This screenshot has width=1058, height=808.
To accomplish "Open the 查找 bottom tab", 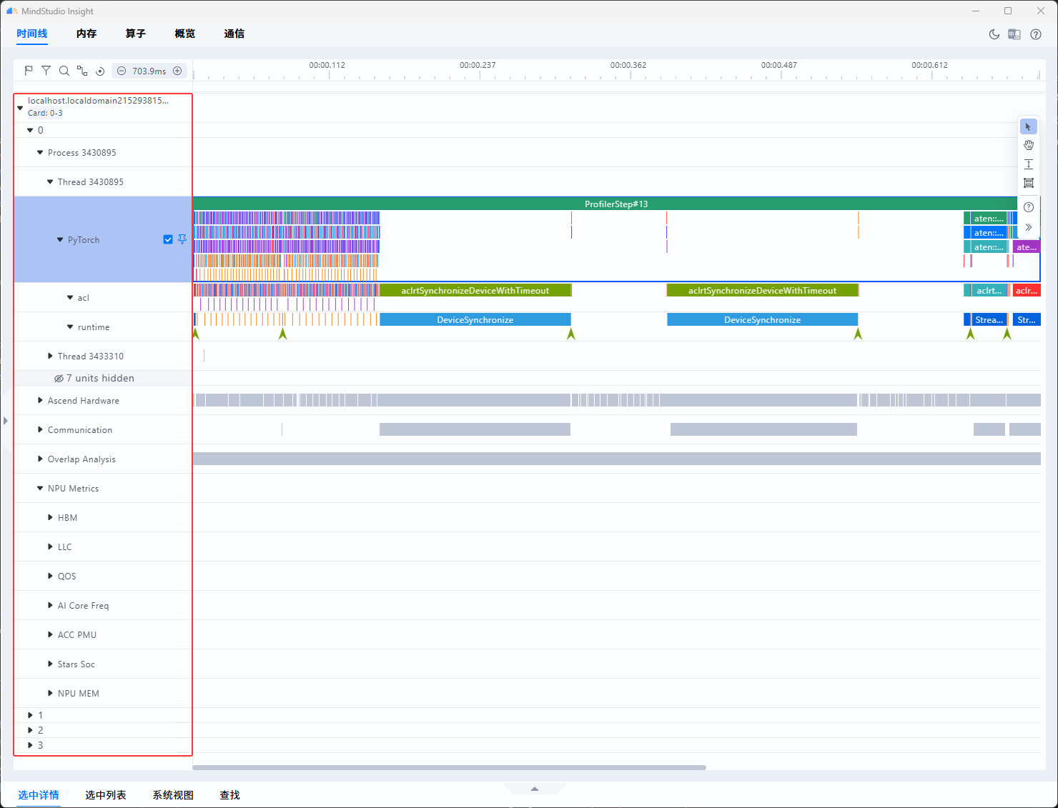I will (229, 795).
